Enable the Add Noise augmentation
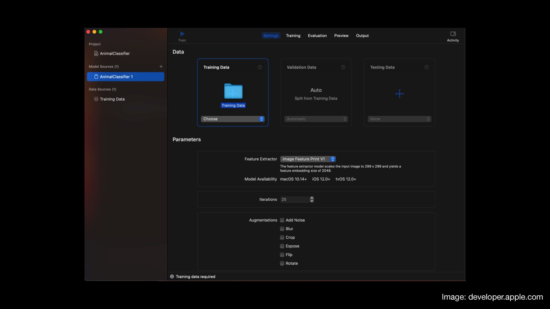 click(x=282, y=220)
